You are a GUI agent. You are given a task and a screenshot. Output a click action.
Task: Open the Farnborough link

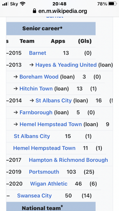[x=36, y=112]
